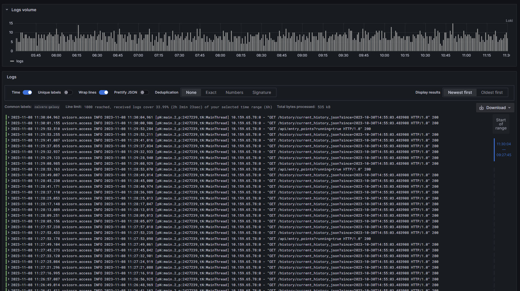Click Start of range in pagination
The height and width of the screenshot is (291, 520).
click(x=501, y=124)
